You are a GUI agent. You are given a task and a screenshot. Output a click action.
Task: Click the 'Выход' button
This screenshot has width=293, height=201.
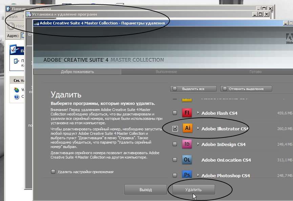(146, 189)
